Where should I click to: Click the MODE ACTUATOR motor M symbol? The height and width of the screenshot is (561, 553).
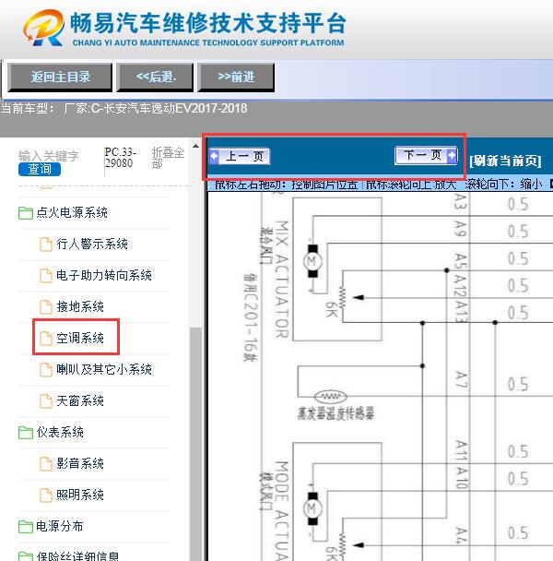pyautogui.click(x=312, y=508)
